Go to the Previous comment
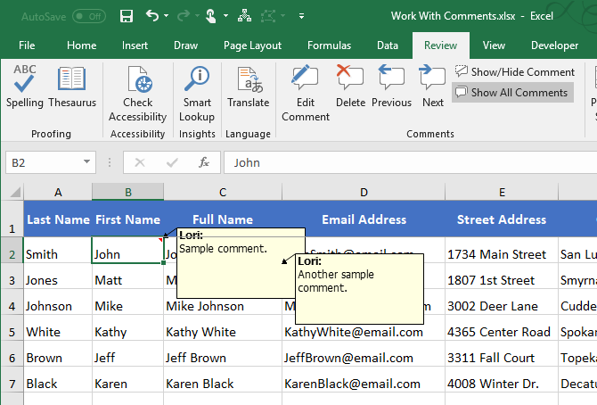597x405 pixels. coord(391,87)
